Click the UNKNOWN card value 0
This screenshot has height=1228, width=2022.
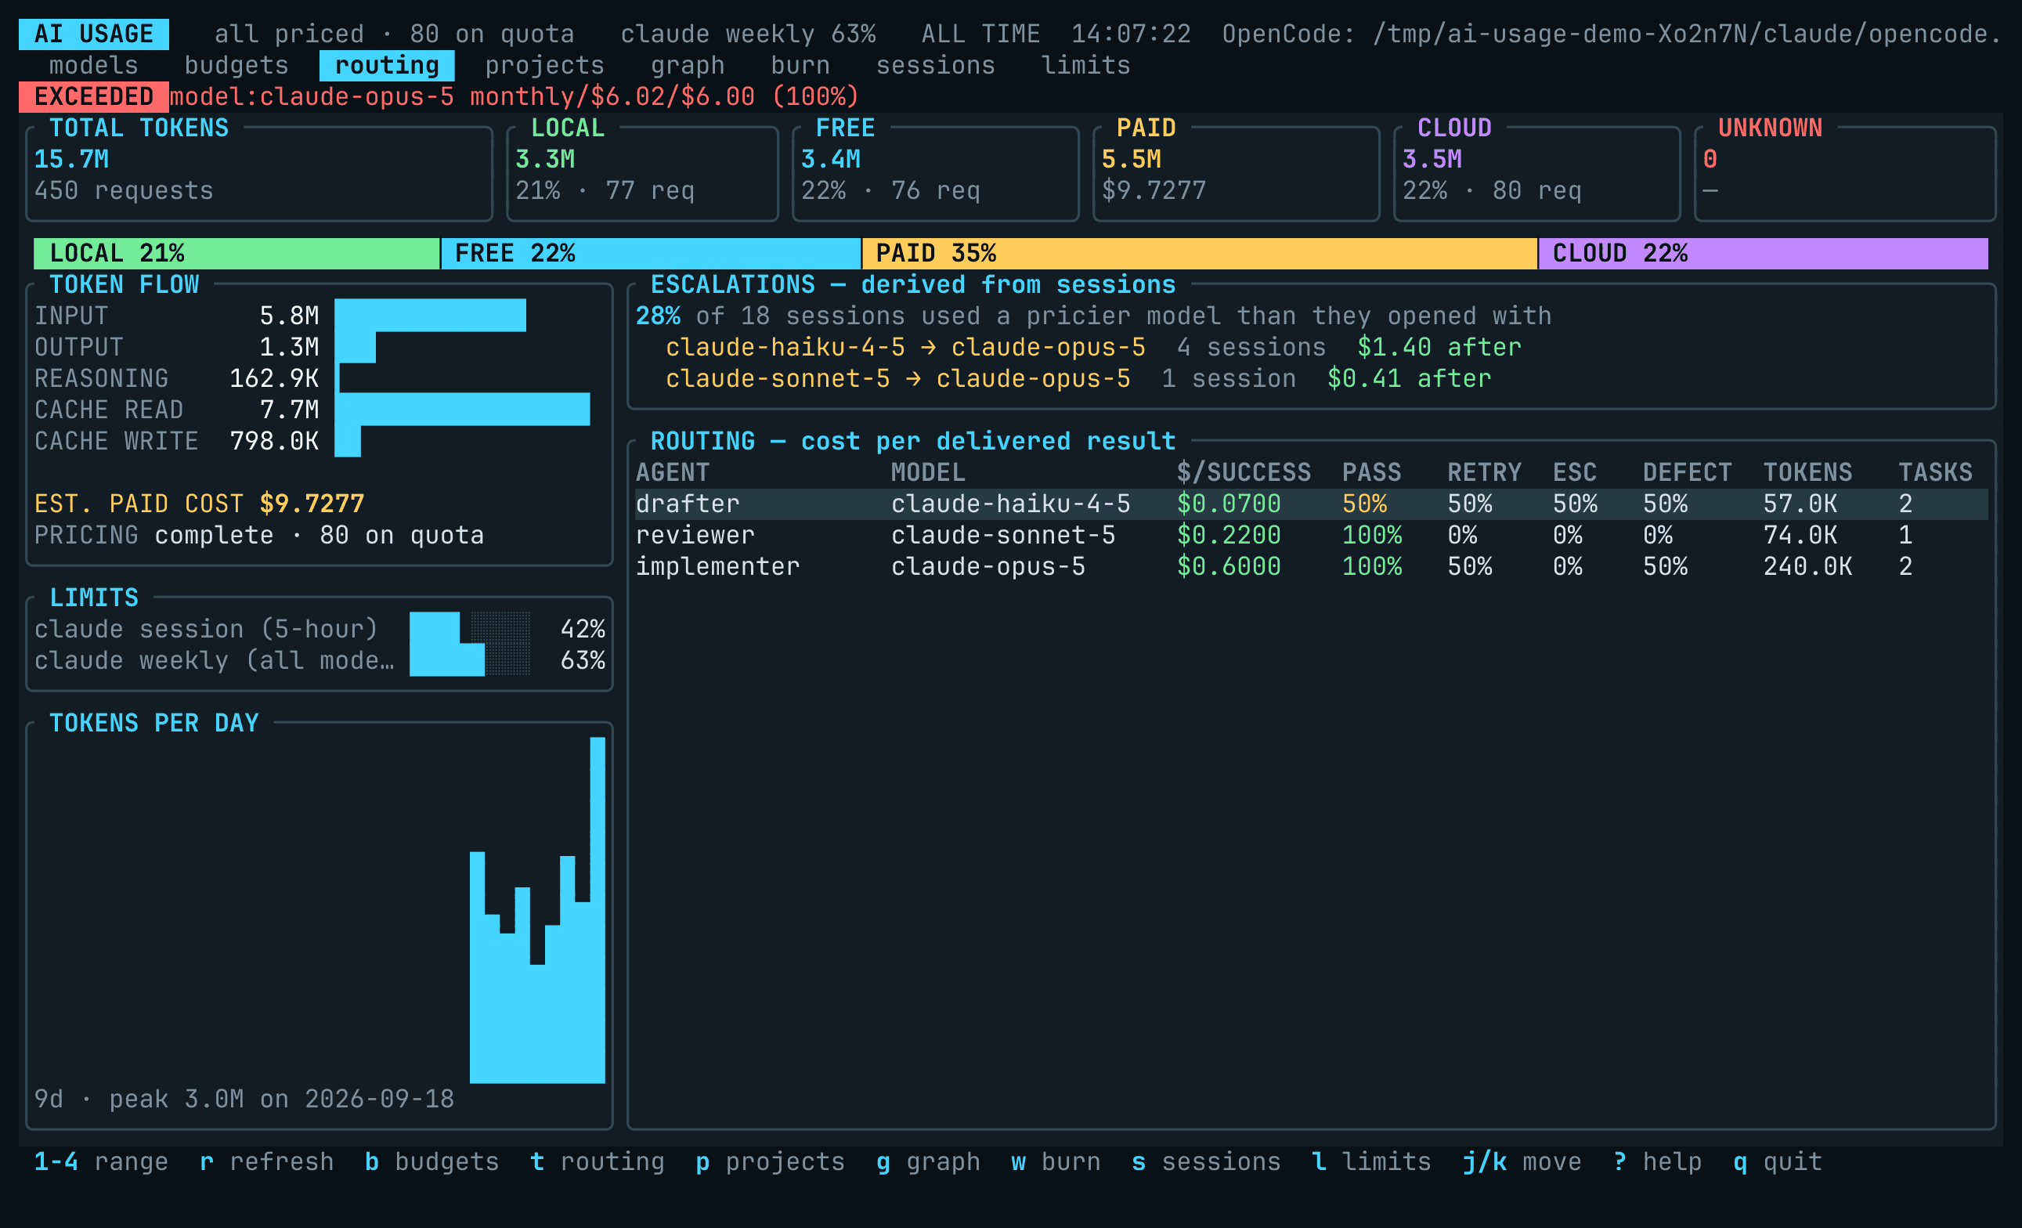pyautogui.click(x=1710, y=159)
